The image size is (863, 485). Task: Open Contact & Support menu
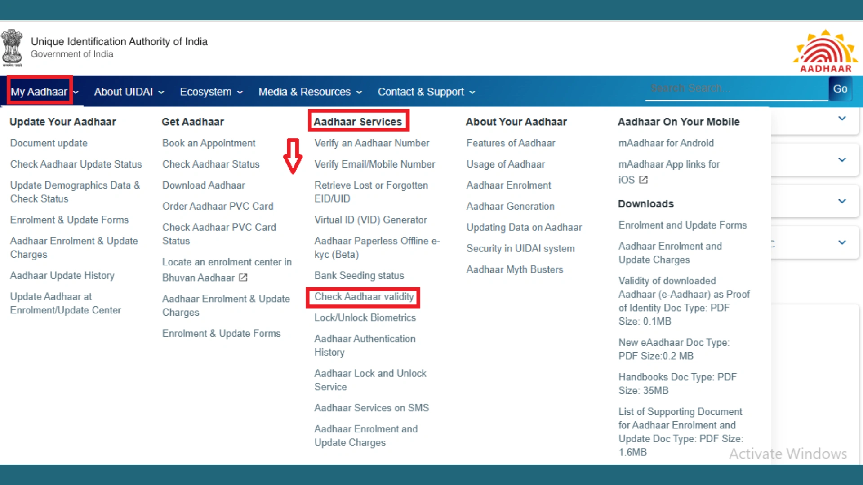tap(421, 92)
